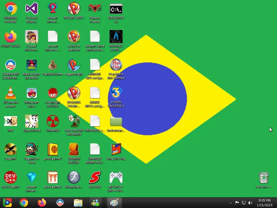The image size is (277, 208).
Task: Select the JAPANESE ANIME FOO... file
Action: pyautogui.click(x=95, y=149)
